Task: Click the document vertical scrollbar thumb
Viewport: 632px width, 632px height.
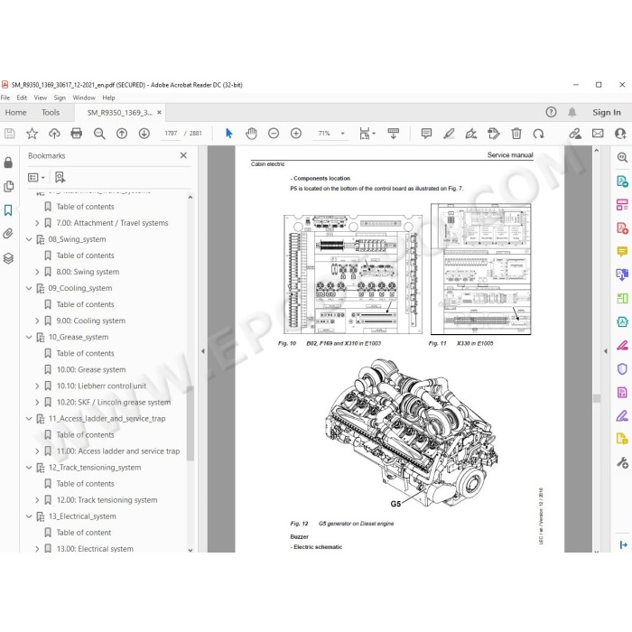Action: 597,398
